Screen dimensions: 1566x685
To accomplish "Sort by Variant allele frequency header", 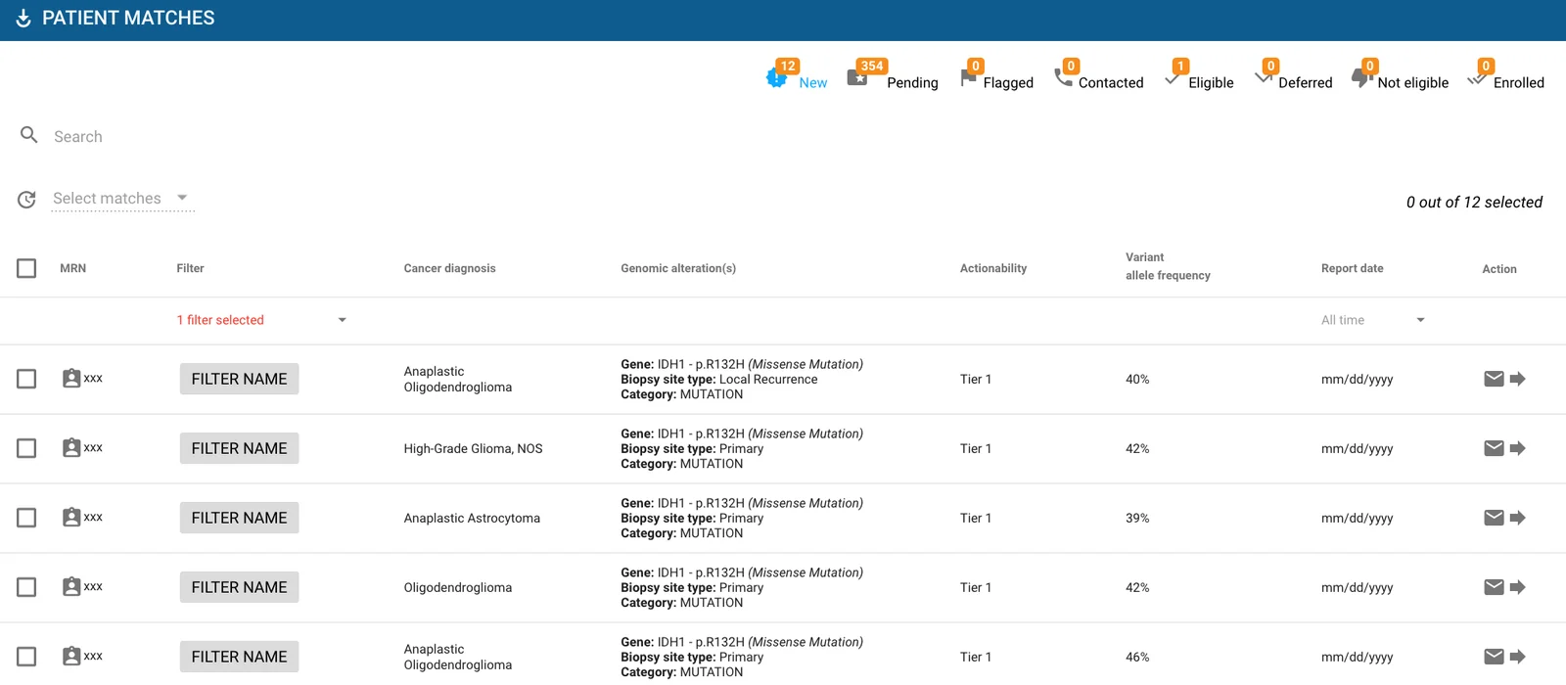I will (x=1168, y=266).
